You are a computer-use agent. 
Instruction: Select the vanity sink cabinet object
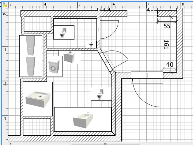(70, 57)
